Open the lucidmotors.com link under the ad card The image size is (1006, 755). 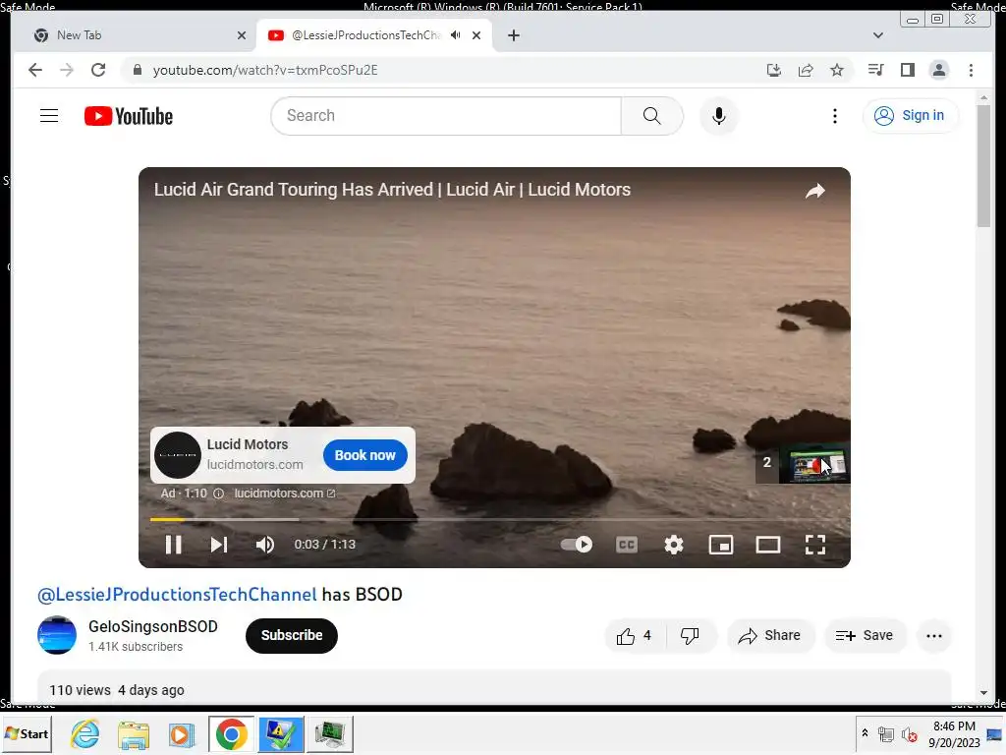coord(284,494)
